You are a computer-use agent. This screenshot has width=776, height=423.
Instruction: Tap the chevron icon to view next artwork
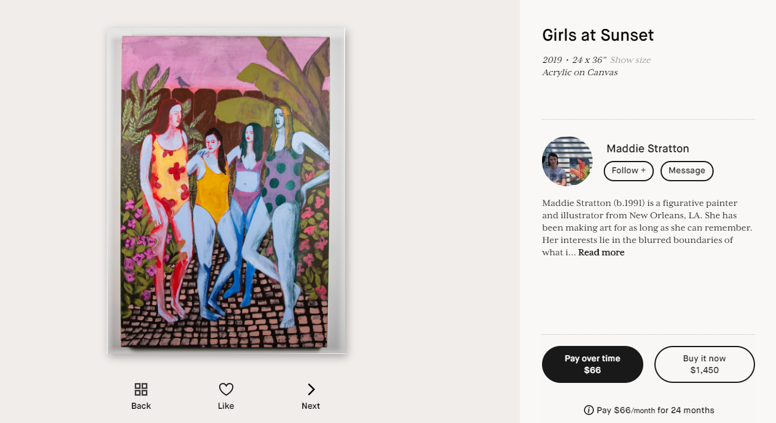(311, 388)
